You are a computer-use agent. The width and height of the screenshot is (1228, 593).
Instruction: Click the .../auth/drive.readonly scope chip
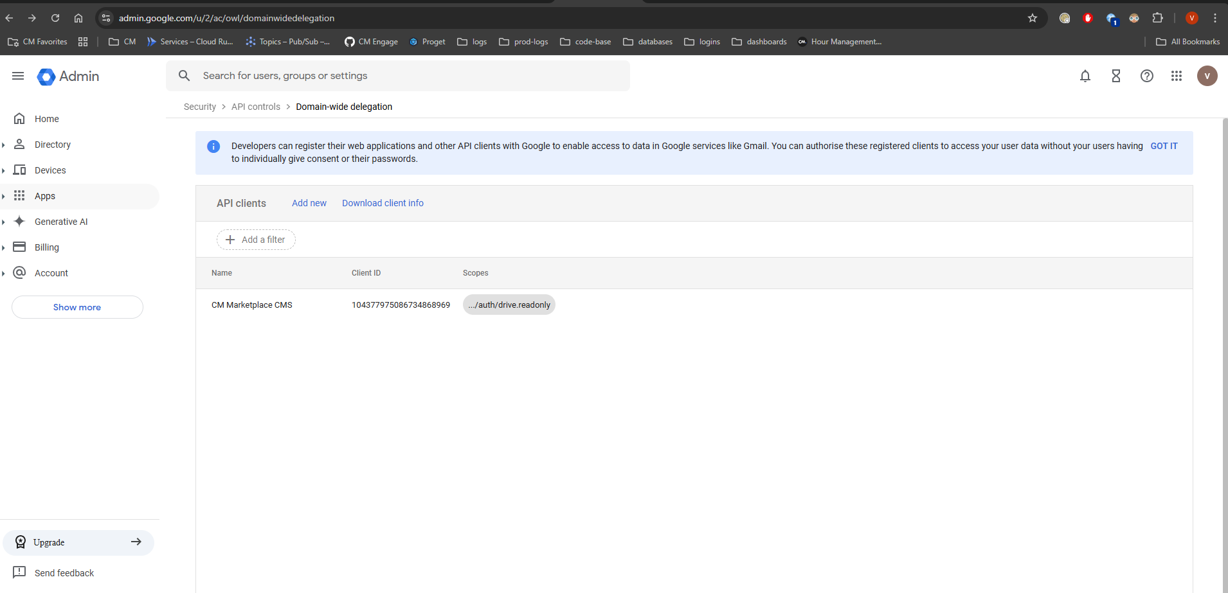(x=509, y=305)
